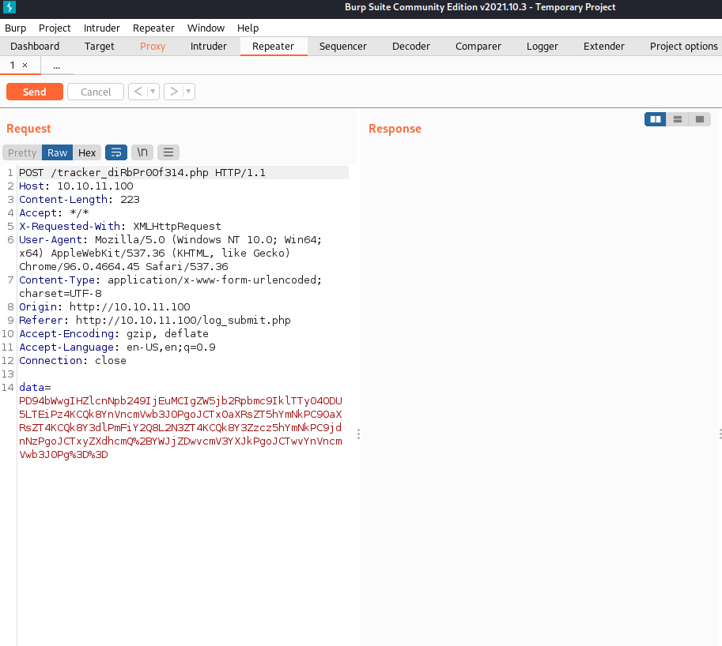Image resolution: width=722 pixels, height=646 pixels.
Task: Select Raw view for the request
Action: pos(58,152)
